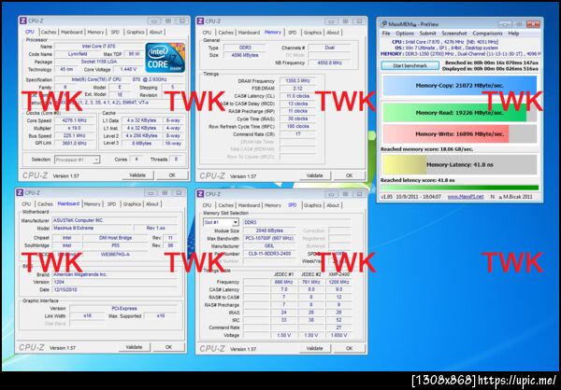Open the File menu in MaxxMEM
Viewport: 561px width, 390px height.
coord(386,34)
